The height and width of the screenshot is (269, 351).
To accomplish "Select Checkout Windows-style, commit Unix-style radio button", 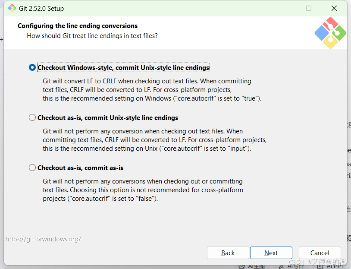I will (x=32, y=67).
